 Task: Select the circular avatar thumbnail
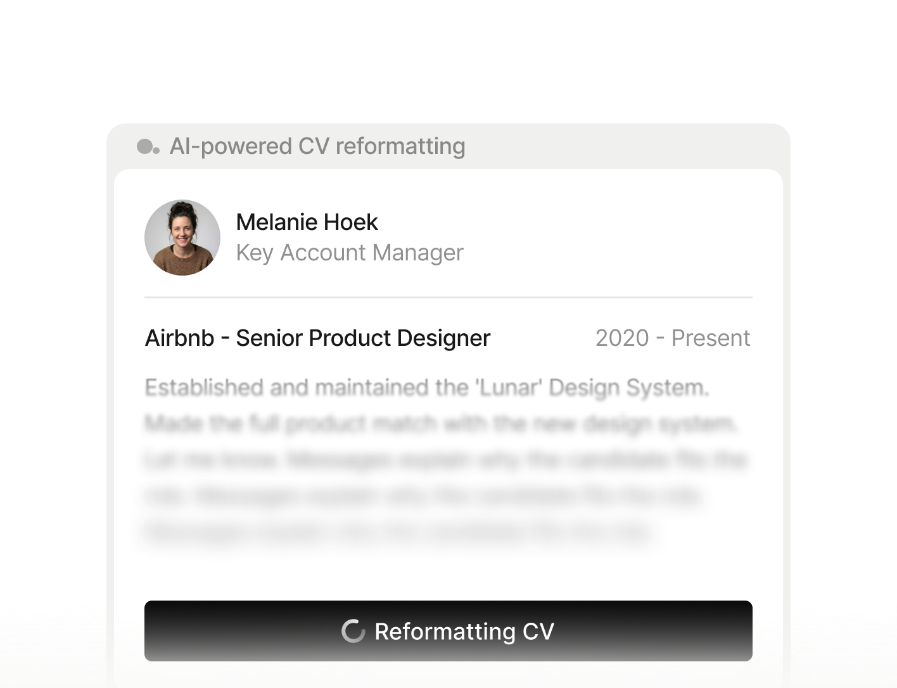[x=182, y=238]
